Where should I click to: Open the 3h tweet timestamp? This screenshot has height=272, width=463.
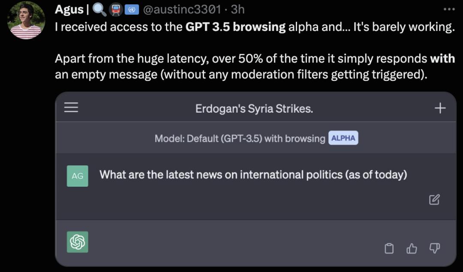click(238, 9)
